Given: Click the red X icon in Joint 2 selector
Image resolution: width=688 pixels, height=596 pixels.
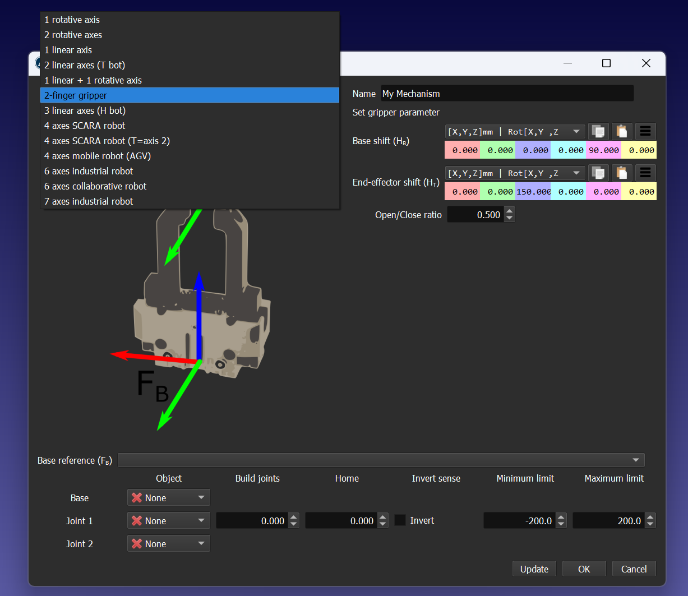Looking at the screenshot, I should click(136, 544).
